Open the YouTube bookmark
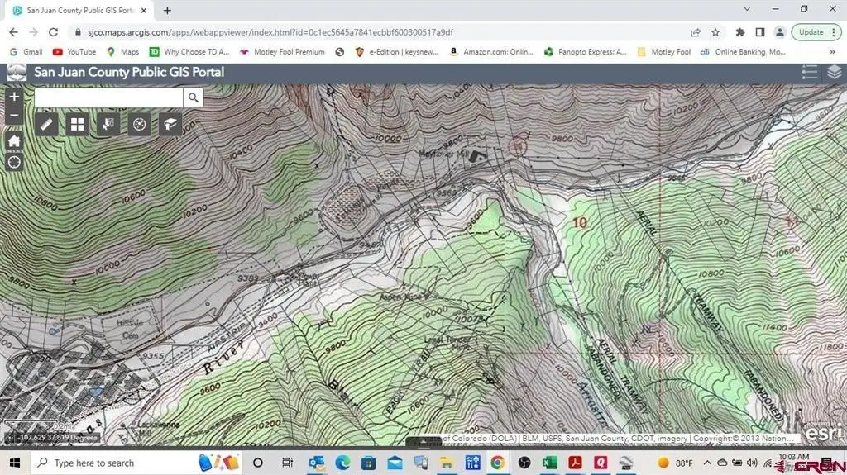Image resolution: width=847 pixels, height=475 pixels. [74, 51]
